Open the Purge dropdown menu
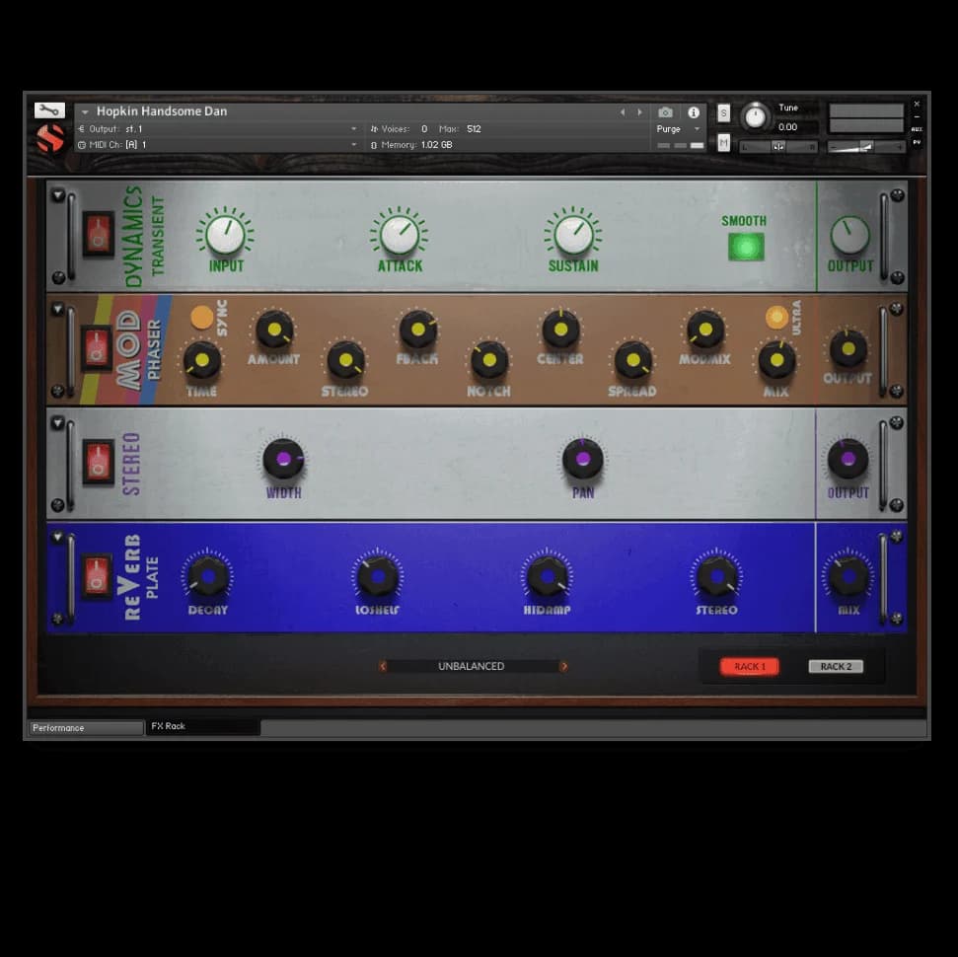 pyautogui.click(x=678, y=129)
